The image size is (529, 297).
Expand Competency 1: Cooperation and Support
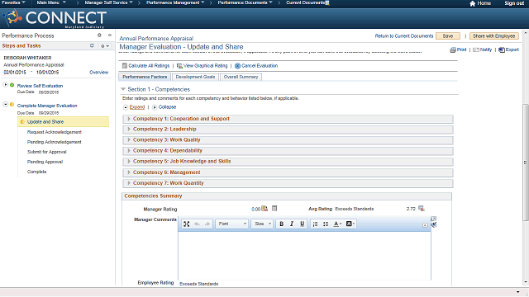tap(129, 119)
